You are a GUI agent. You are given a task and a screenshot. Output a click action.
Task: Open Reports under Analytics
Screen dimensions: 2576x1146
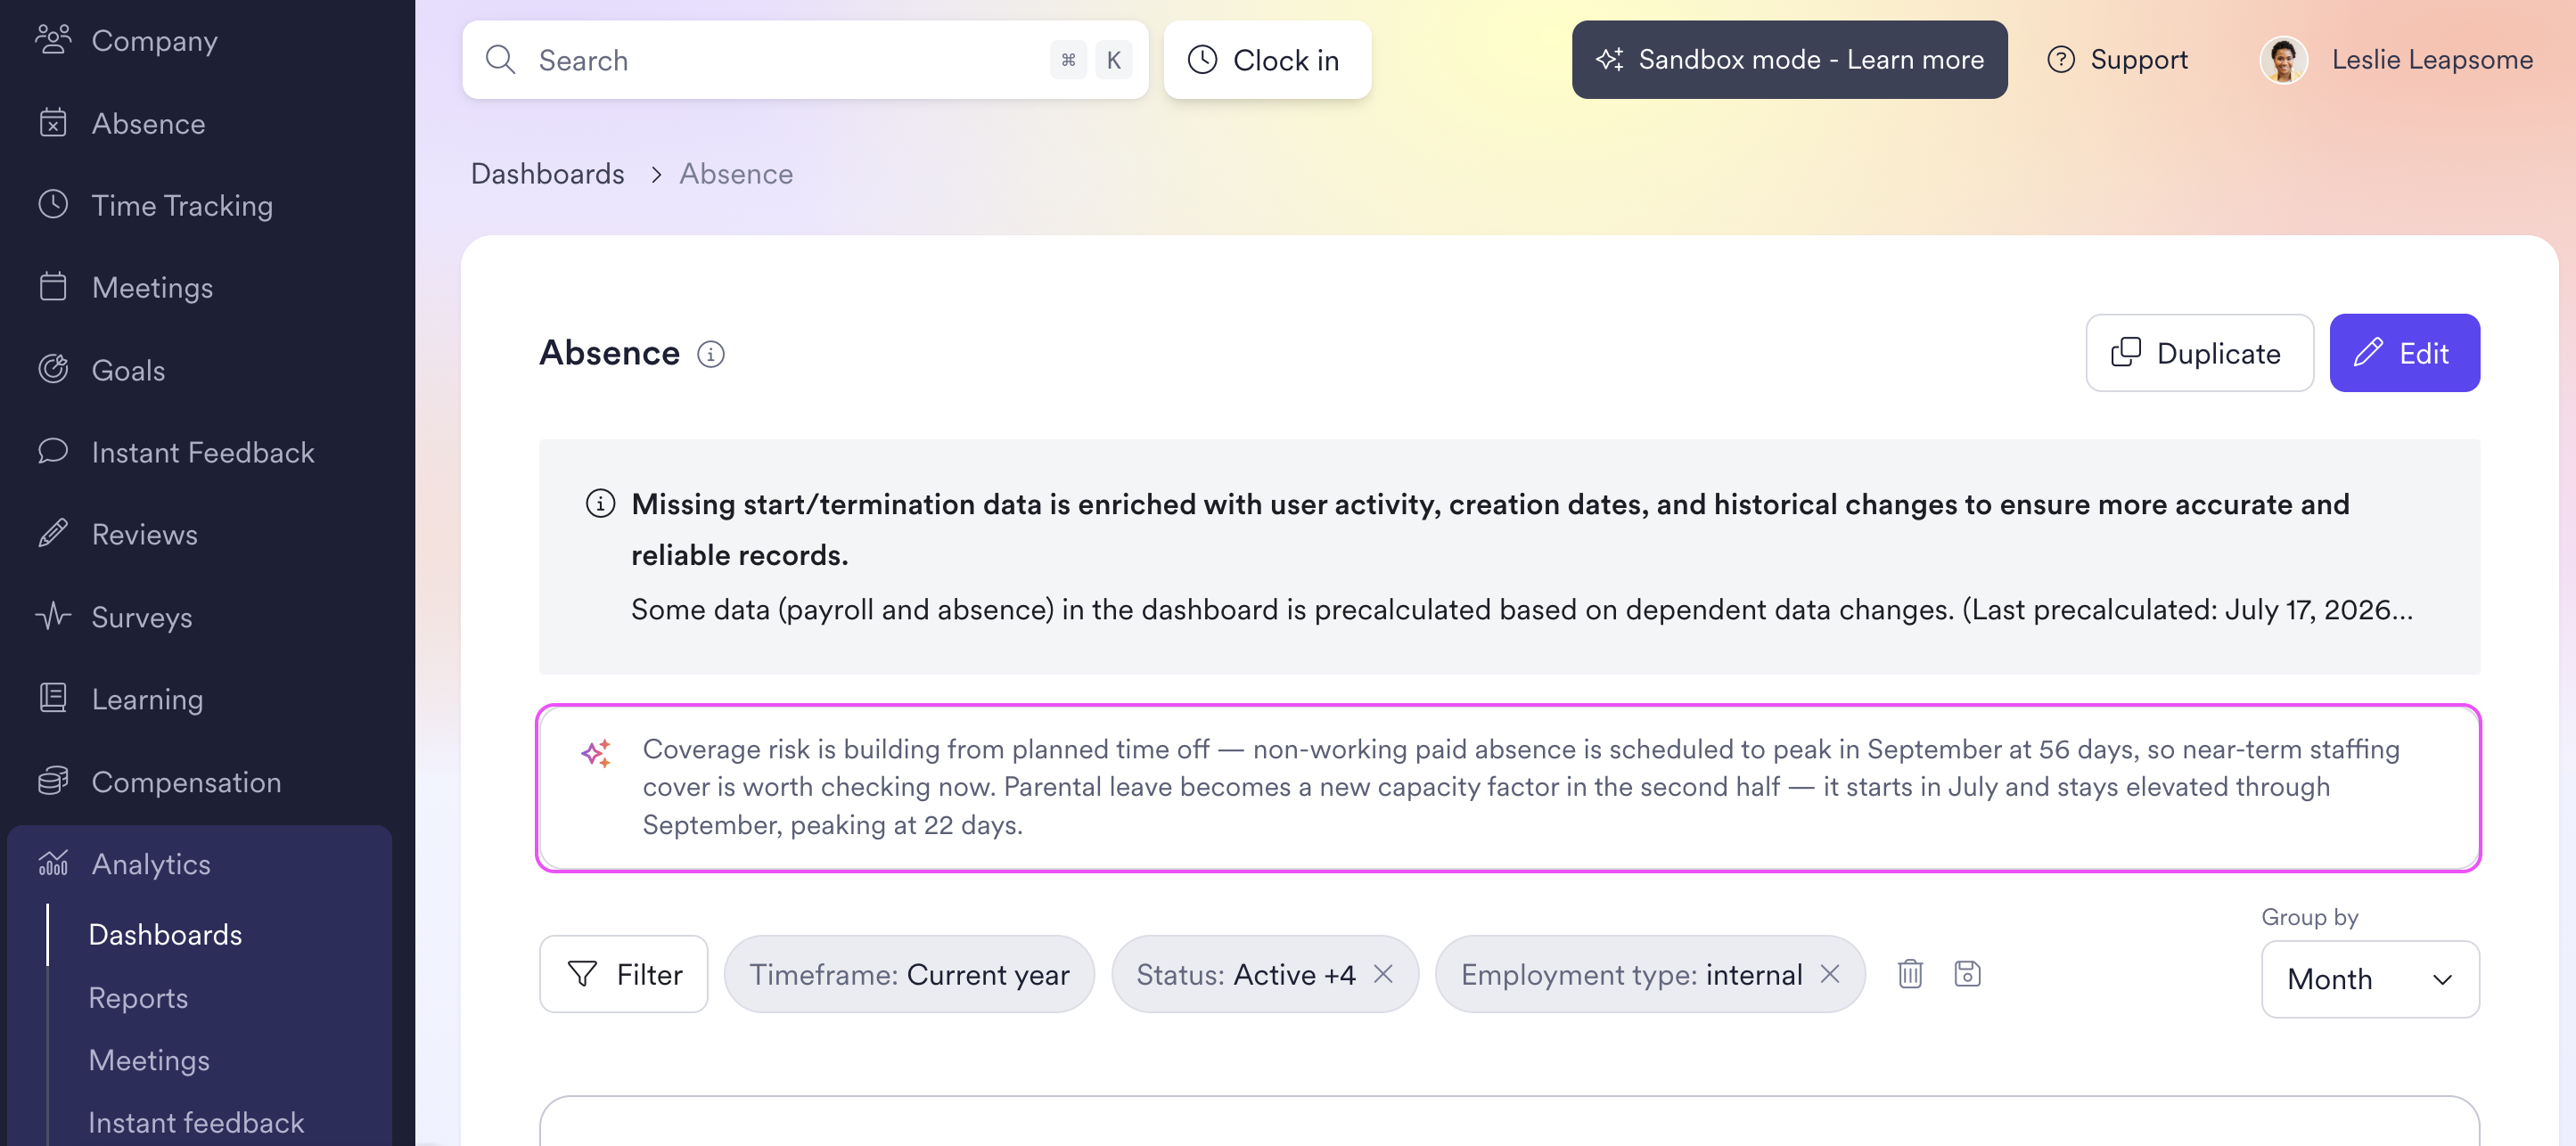click(x=138, y=998)
